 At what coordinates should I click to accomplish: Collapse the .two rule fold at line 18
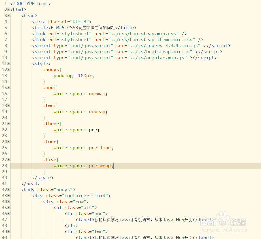(8, 106)
